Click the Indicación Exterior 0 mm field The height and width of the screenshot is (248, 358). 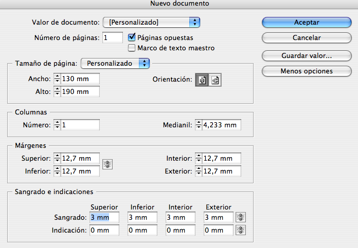(x=219, y=230)
